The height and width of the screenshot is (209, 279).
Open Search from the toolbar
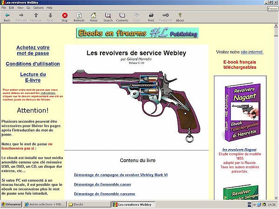point(108,15)
